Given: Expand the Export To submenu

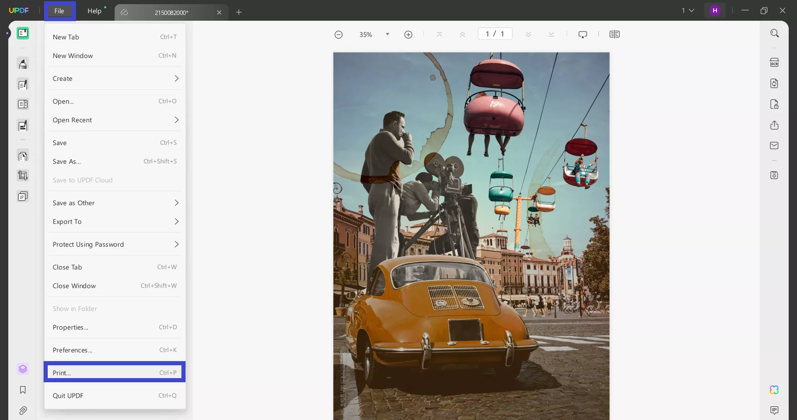Looking at the screenshot, I should 115,221.
